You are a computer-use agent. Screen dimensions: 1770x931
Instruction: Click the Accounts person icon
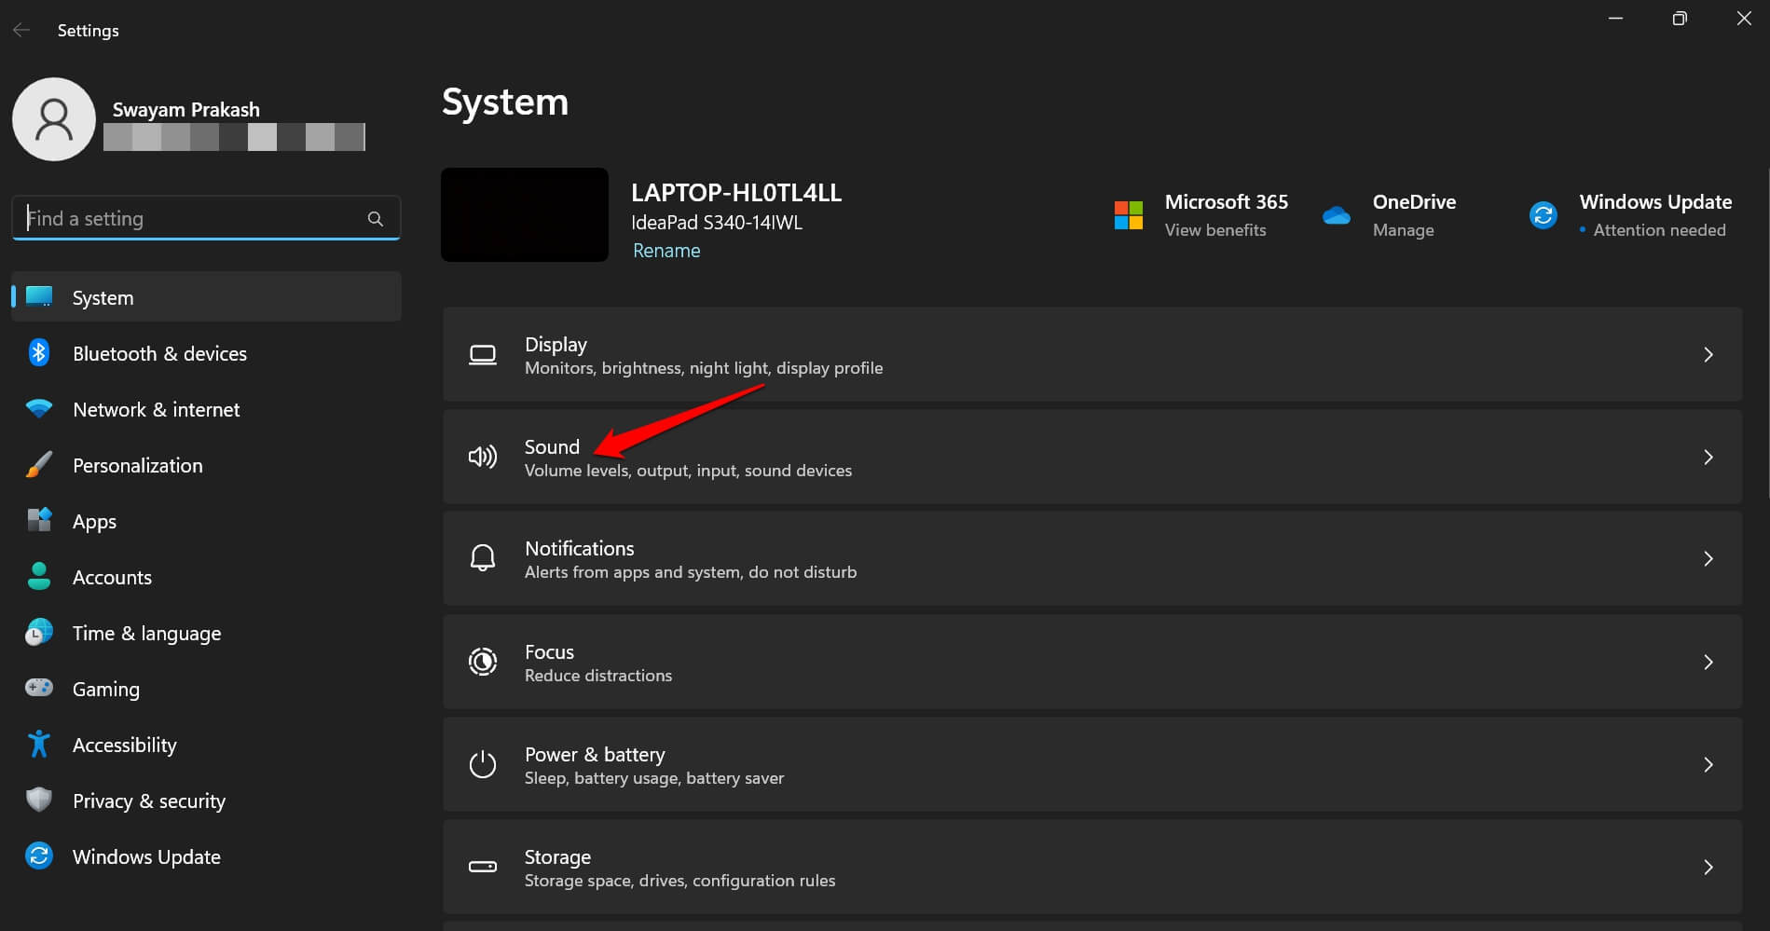pyautogui.click(x=38, y=576)
